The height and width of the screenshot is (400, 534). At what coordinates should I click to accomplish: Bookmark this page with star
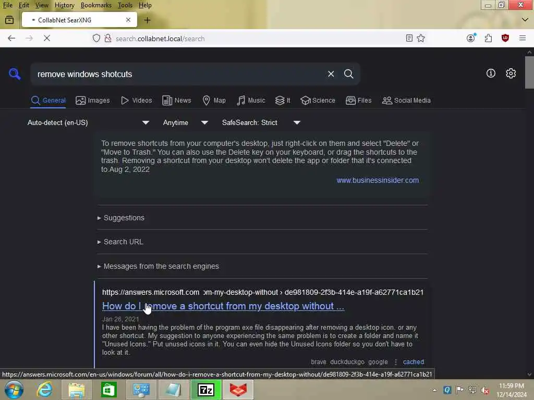pyautogui.click(x=421, y=38)
